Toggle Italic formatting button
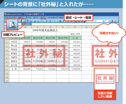The height and width of the screenshot is (104, 126). tap(116, 21)
